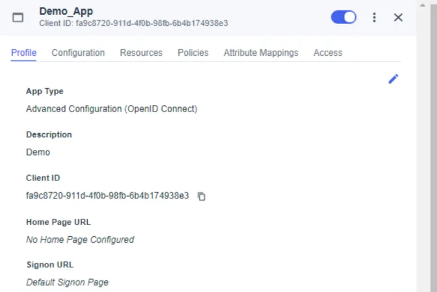
Task: Copy the Client ID to clipboard
Action: tap(201, 197)
